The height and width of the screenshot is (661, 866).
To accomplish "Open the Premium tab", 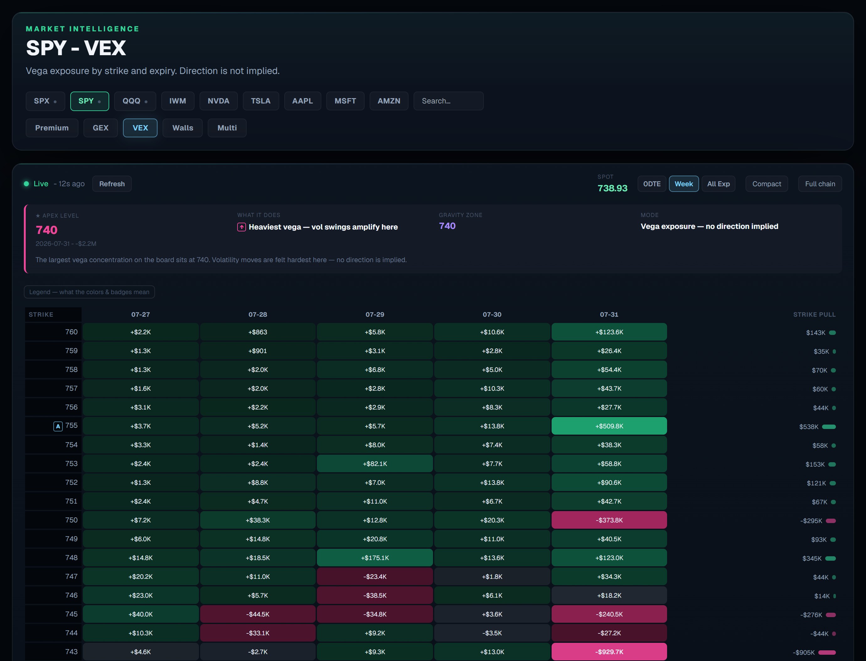I will tap(52, 128).
